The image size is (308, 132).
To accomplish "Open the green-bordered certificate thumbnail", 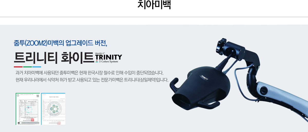I will click(x=28, y=109).
